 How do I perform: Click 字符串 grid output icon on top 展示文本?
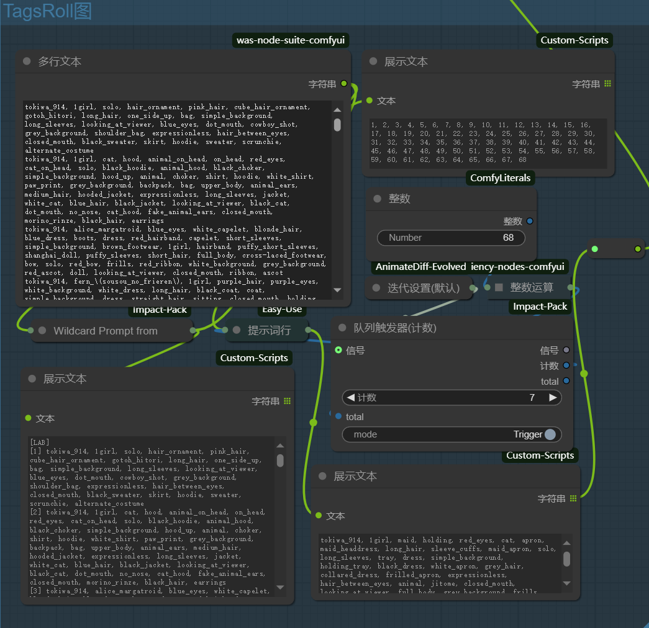[607, 84]
